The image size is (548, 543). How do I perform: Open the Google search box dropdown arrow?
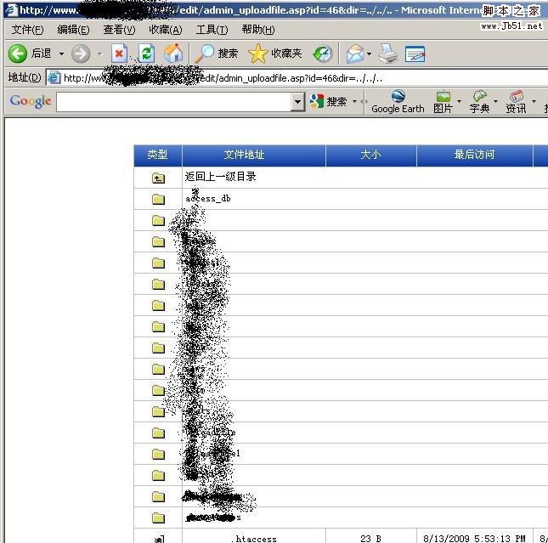(297, 102)
